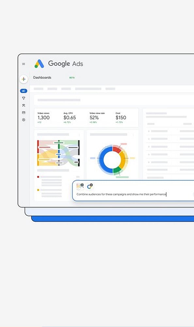
Task: Click the Dashboards page title
Action: click(x=42, y=77)
